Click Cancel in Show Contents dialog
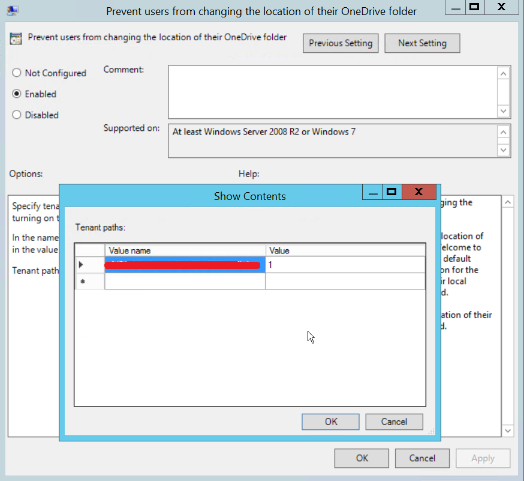Image resolution: width=524 pixels, height=481 pixels. 394,422
